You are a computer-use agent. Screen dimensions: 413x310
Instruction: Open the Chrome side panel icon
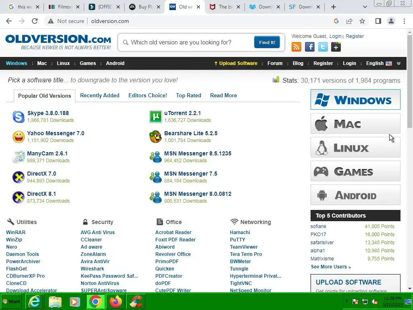[x=378, y=21]
